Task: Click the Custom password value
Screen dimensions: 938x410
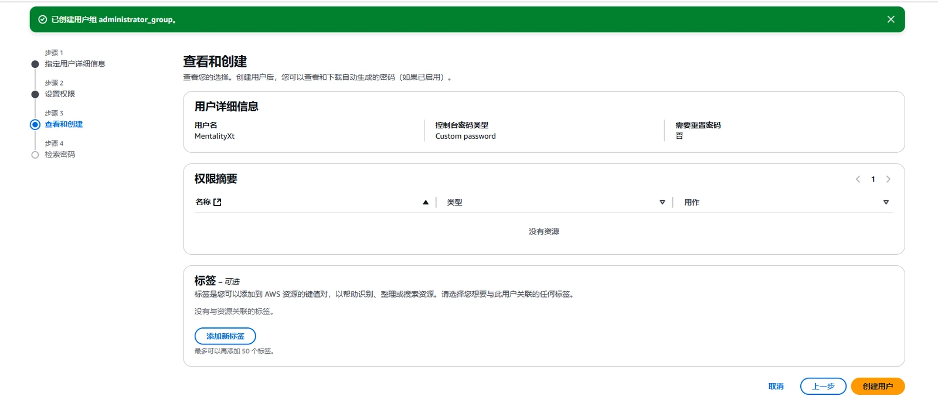Action: [465, 136]
